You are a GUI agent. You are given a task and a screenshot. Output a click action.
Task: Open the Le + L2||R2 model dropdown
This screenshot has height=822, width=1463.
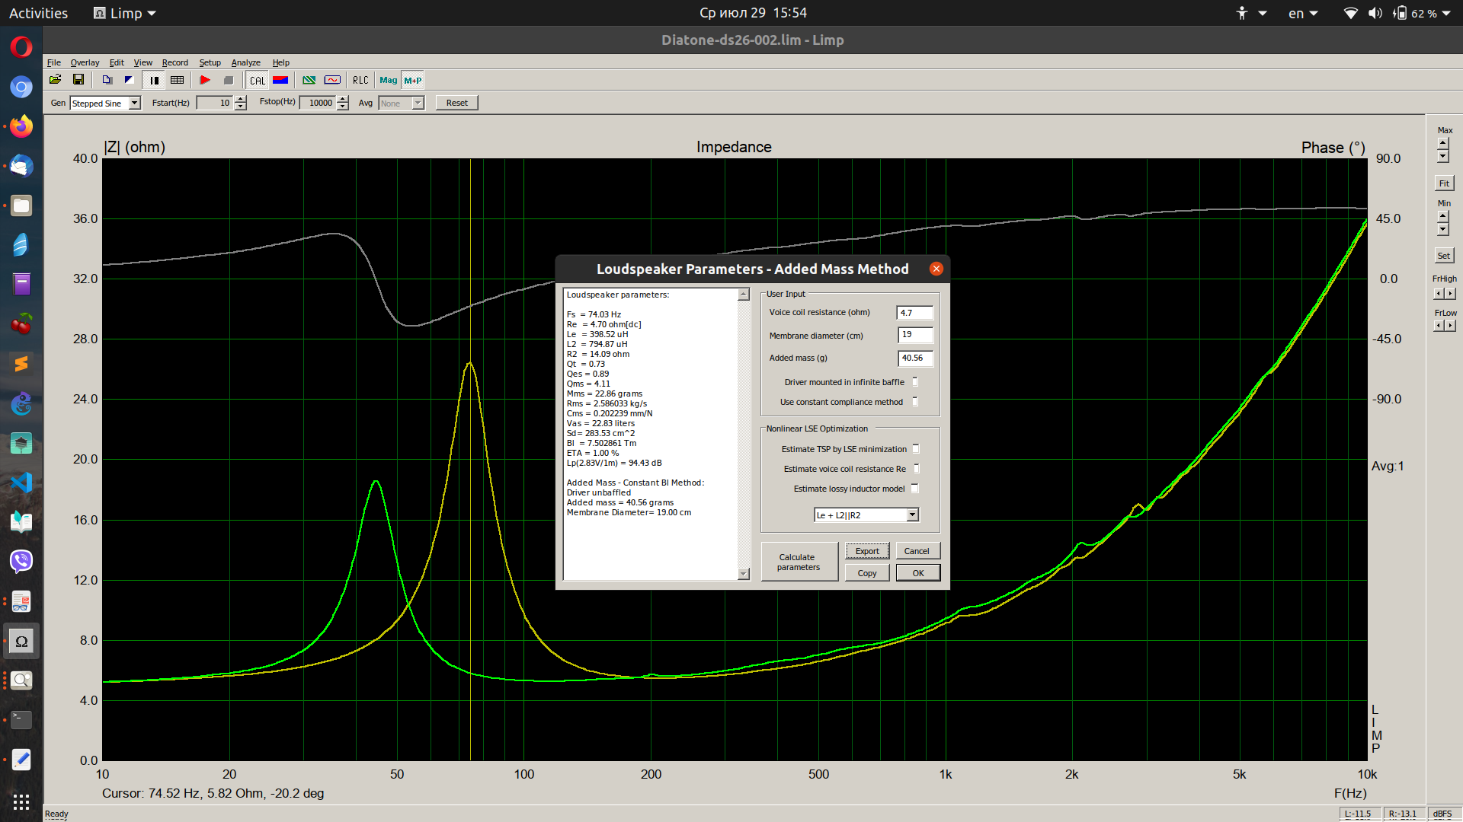(912, 515)
